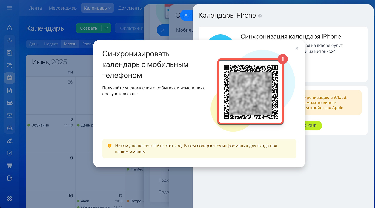Screen dimensions: 375x208
Task: Open the collaboration circle icon in the sidebar
Action: click(x=10, y=41)
